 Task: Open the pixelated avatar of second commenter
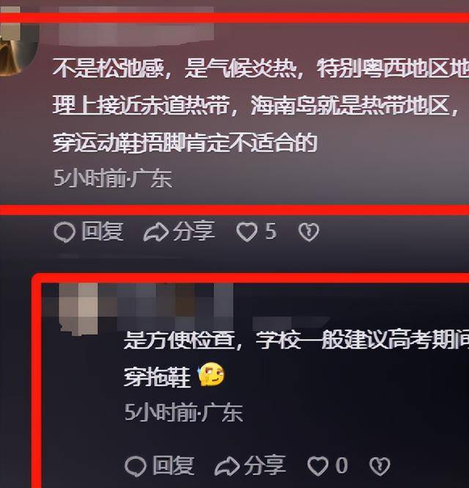(x=78, y=308)
